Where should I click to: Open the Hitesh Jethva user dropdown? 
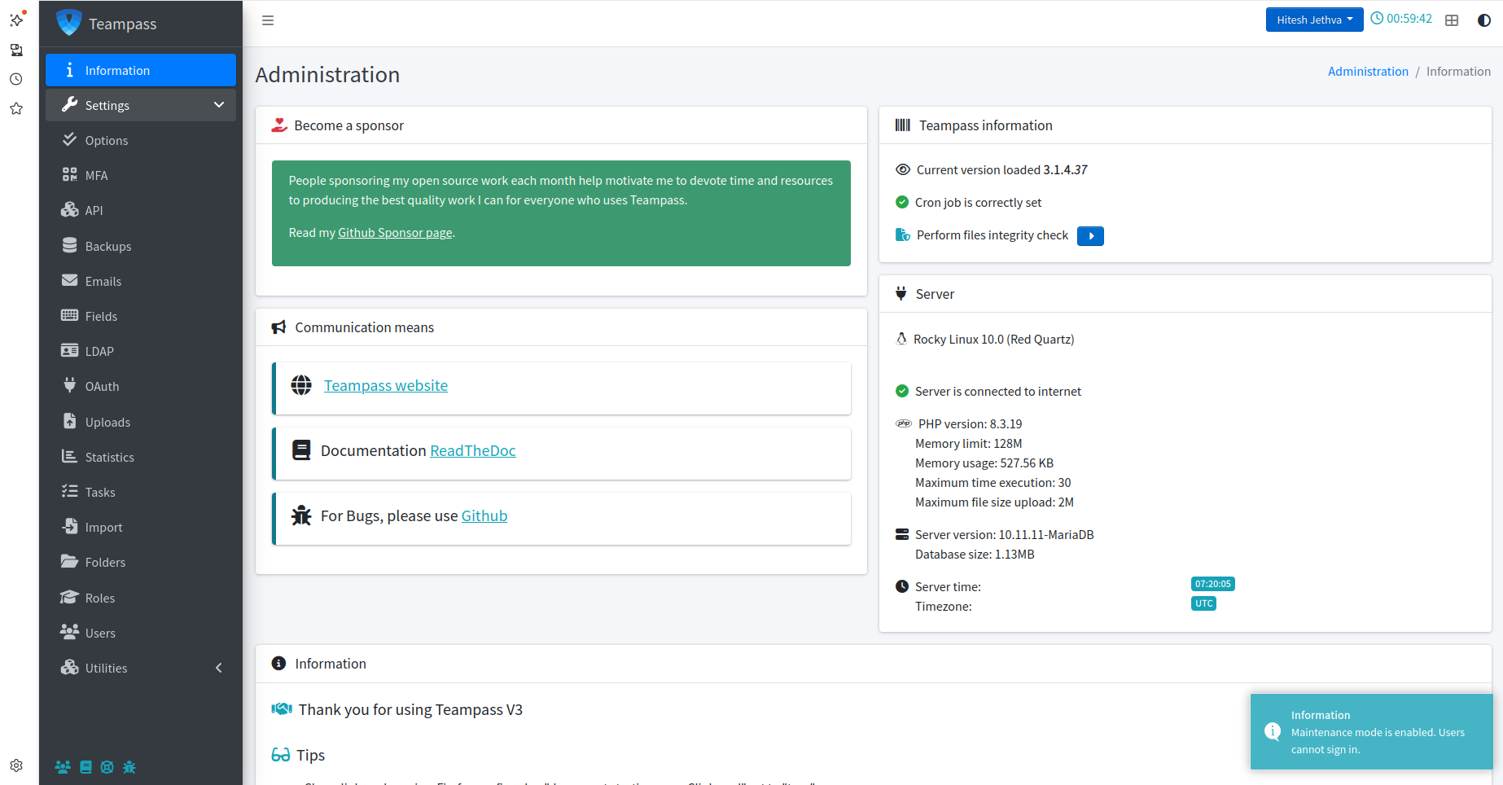coord(1314,20)
